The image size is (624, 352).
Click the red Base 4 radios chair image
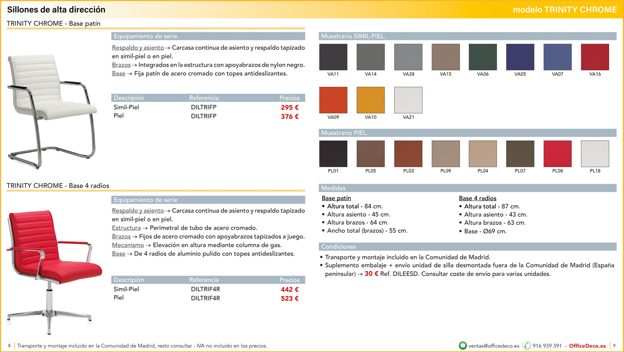point(53,264)
